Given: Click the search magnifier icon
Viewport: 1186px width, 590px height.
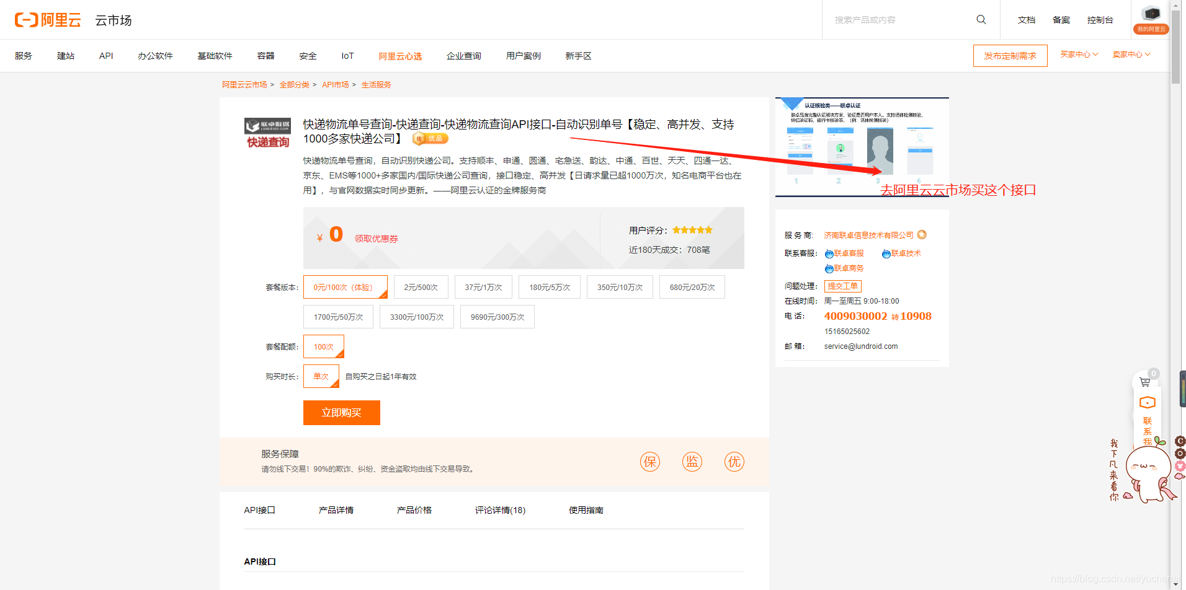Looking at the screenshot, I should point(981,19).
